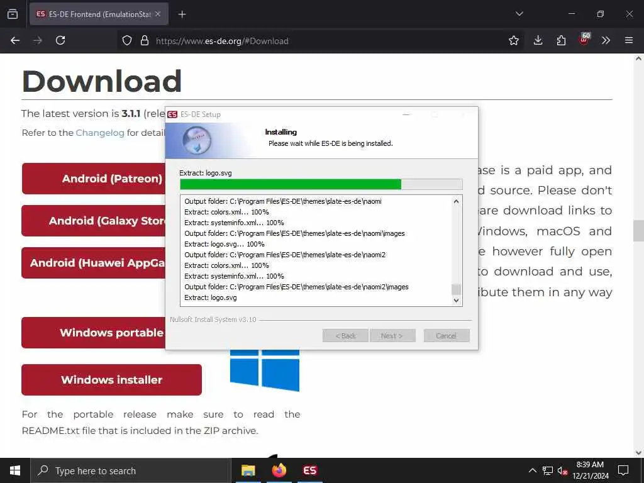Viewport: 644px width, 483px height.
Task: Open Firefox application hamburger menu
Action: tap(629, 40)
